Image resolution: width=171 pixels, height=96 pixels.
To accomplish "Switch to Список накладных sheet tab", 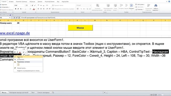I will [x=43, y=93].
